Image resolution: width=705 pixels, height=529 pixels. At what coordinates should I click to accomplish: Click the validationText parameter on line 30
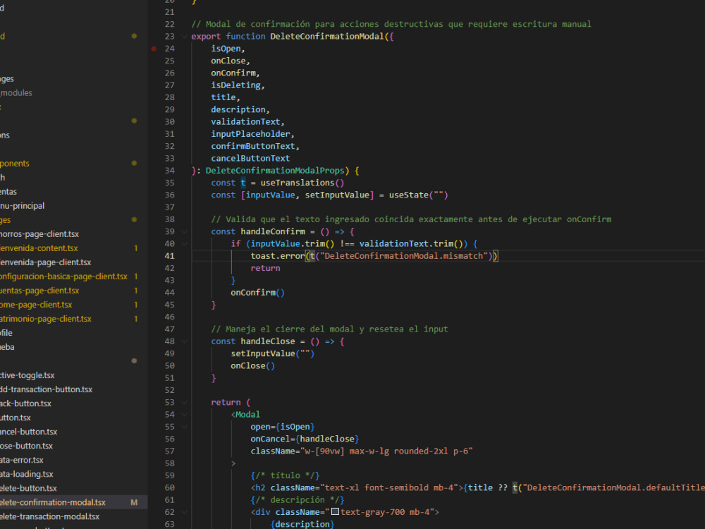245,122
